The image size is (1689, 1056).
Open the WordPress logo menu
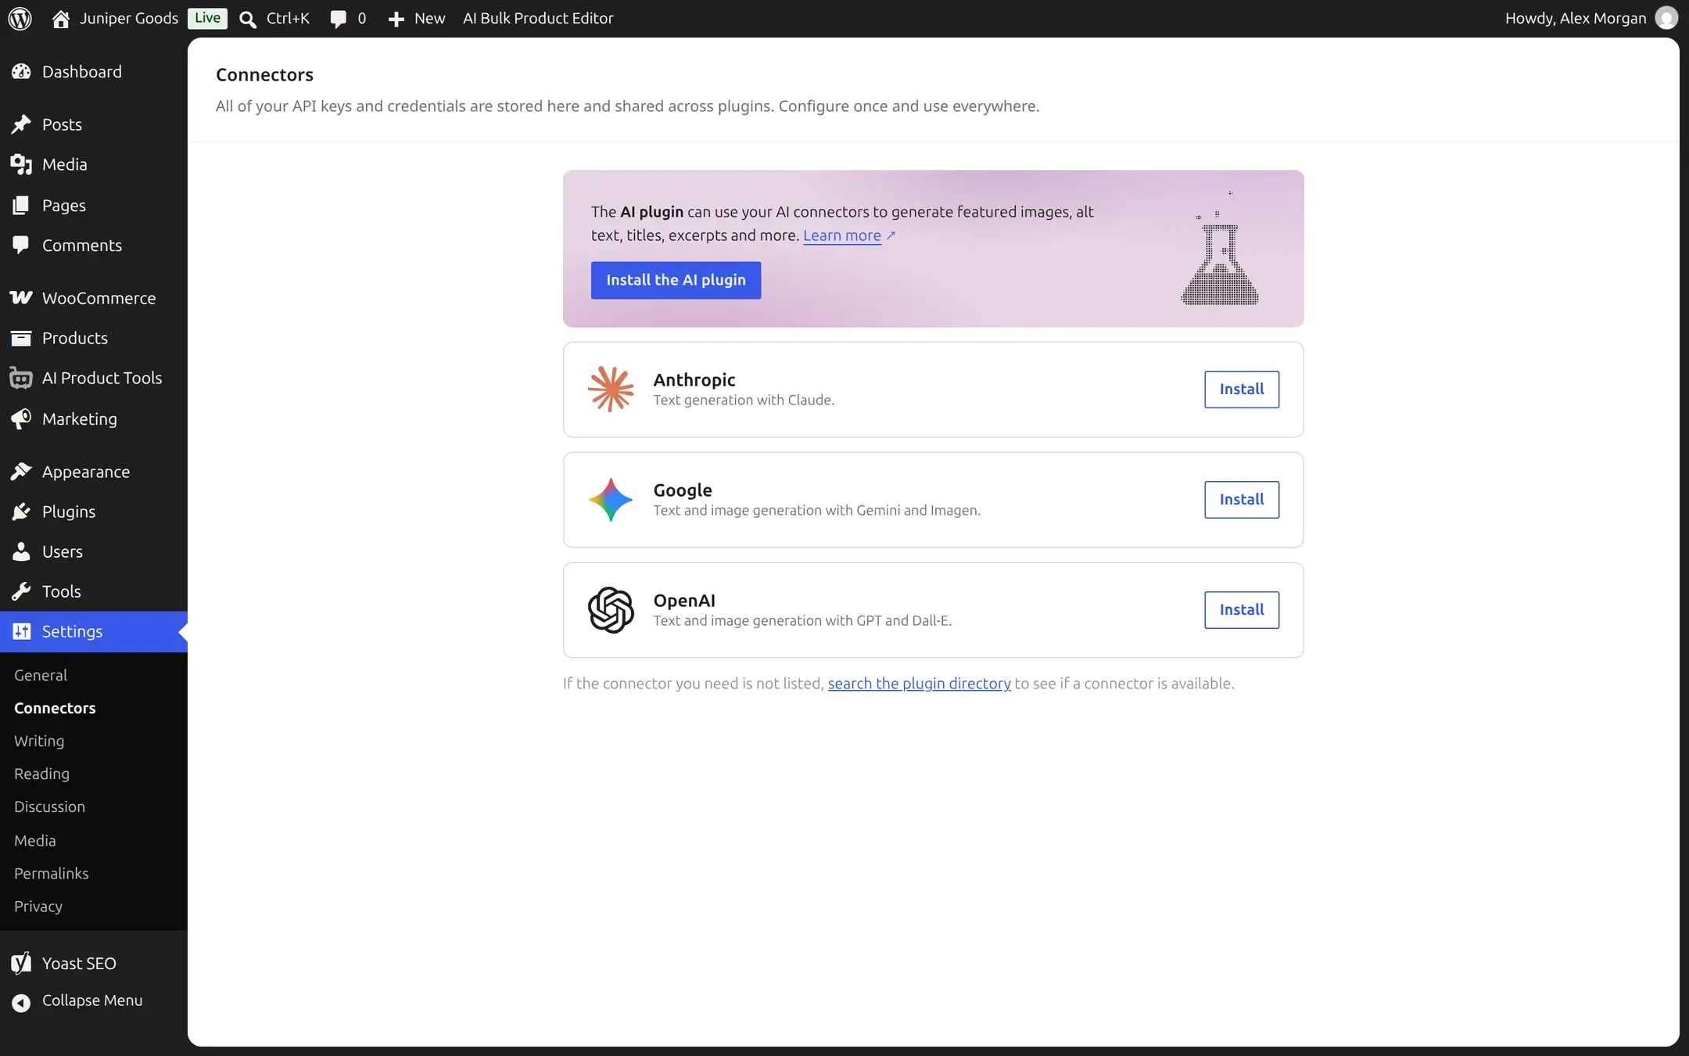(x=20, y=18)
